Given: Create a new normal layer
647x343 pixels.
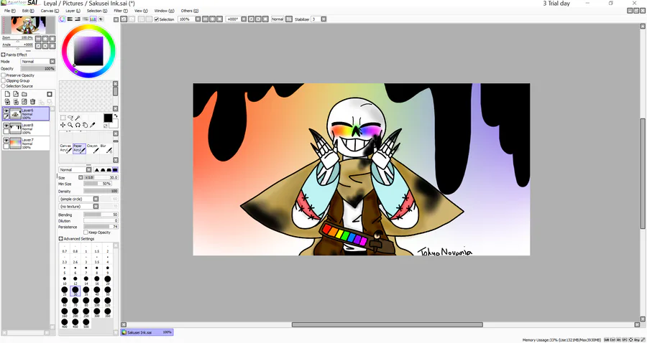Looking at the screenshot, I should coord(7,94).
